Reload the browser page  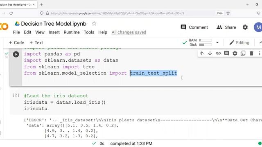tap(11, 13)
